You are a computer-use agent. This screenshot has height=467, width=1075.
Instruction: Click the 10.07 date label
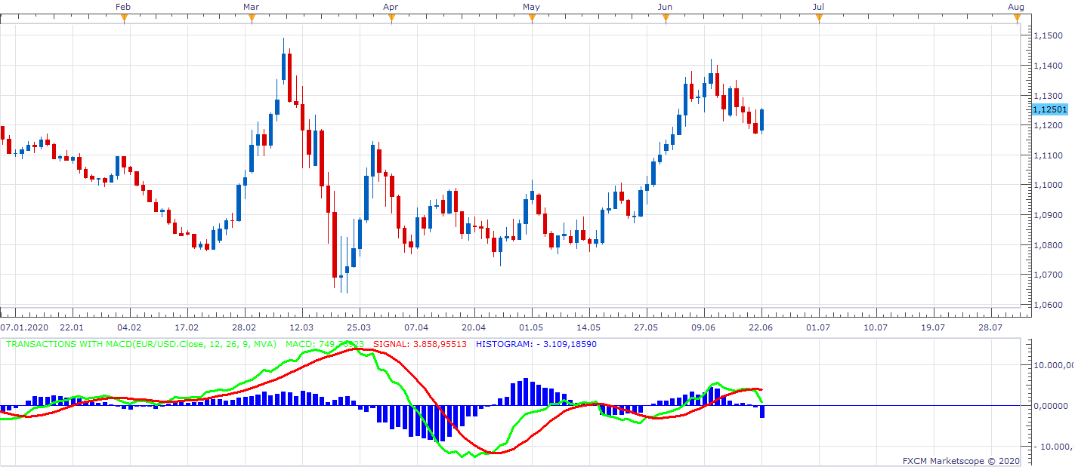[x=876, y=327]
